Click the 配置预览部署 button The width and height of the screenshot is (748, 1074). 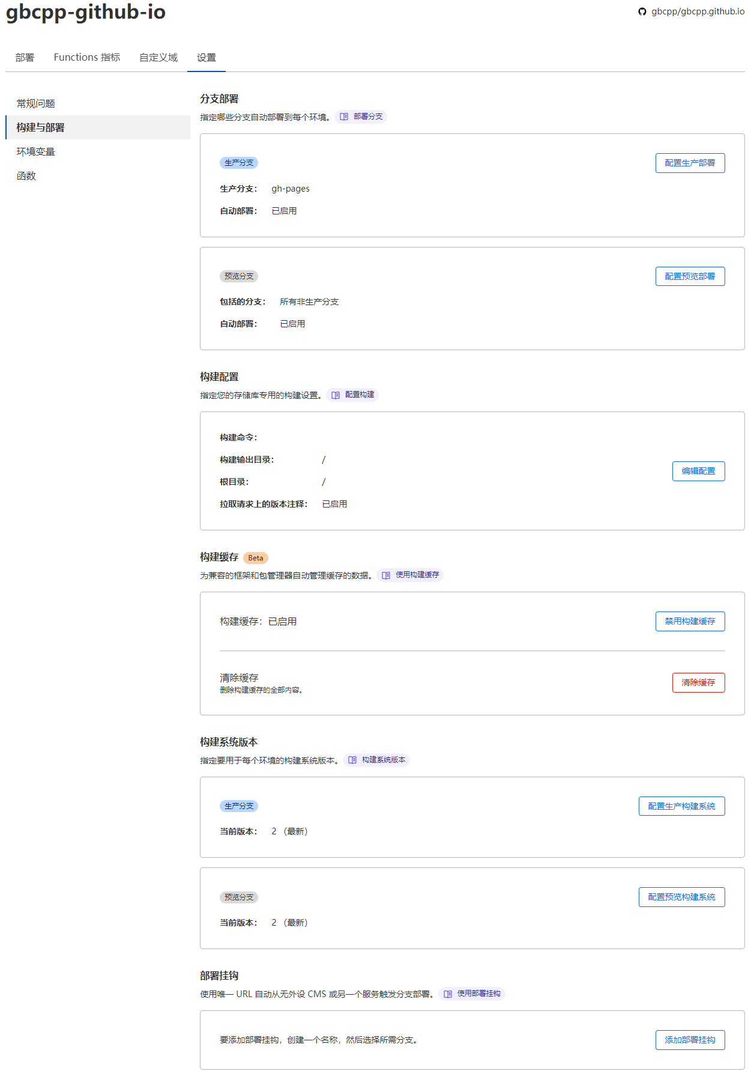pos(690,276)
